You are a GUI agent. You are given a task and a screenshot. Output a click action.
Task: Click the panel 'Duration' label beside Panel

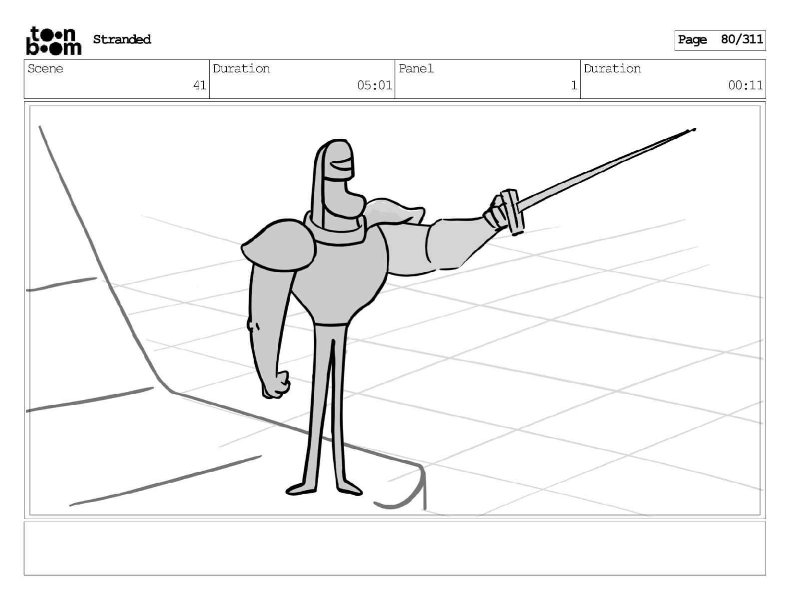612,68
